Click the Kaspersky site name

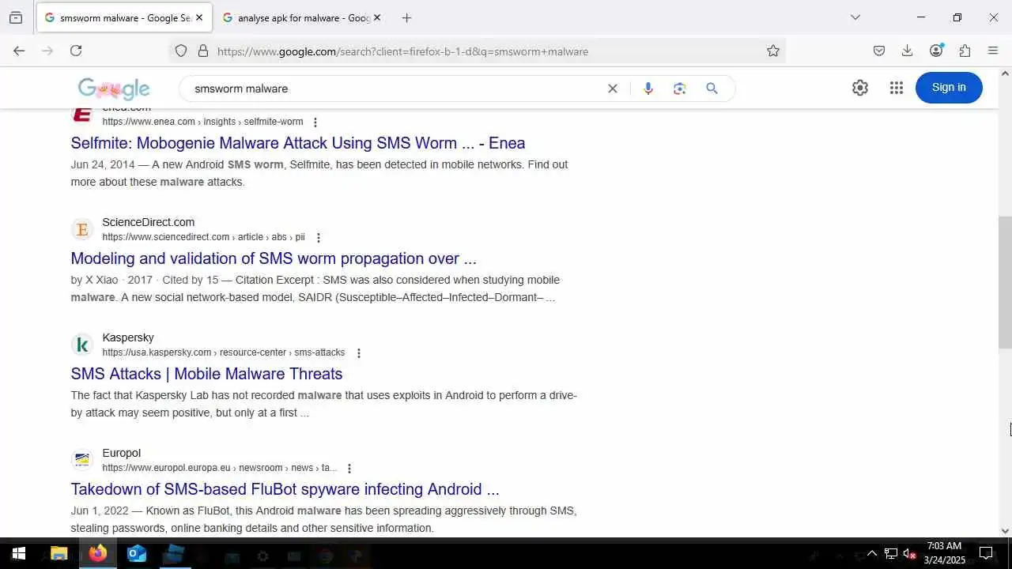[128, 337]
